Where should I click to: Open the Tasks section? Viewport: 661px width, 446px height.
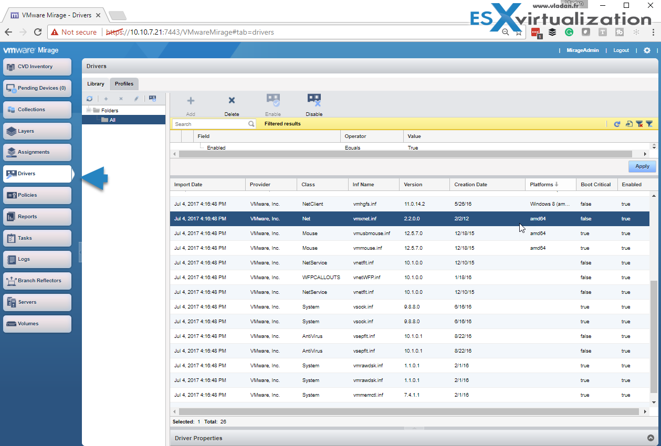(x=37, y=238)
